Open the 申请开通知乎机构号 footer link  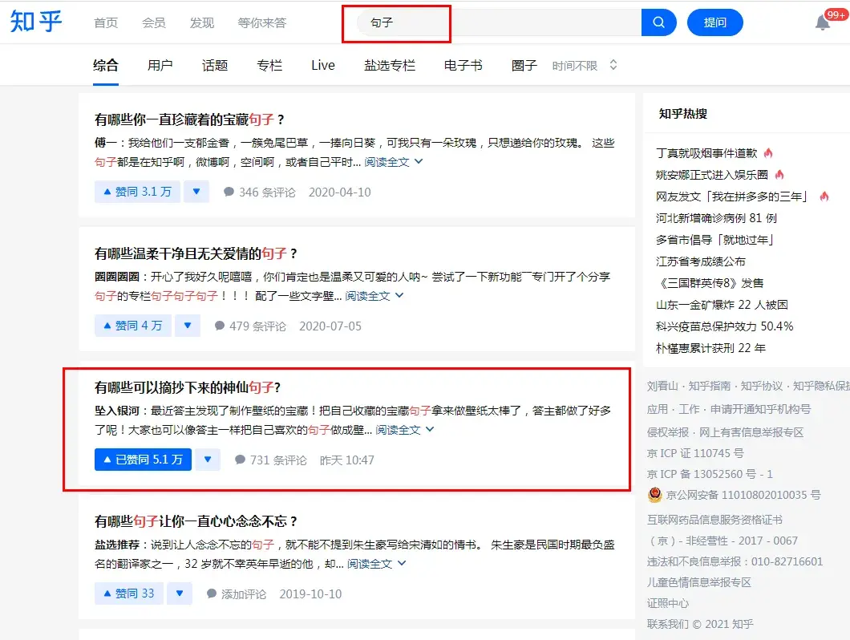pyautogui.click(x=760, y=409)
